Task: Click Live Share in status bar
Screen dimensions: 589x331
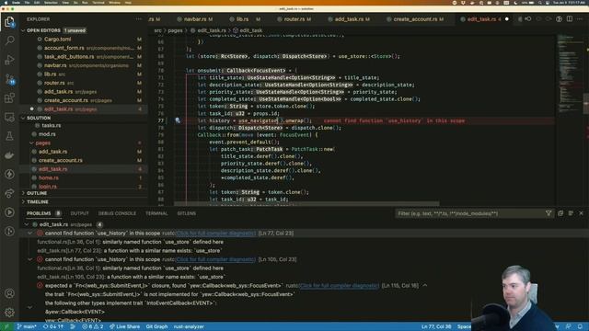Action: coord(124,326)
